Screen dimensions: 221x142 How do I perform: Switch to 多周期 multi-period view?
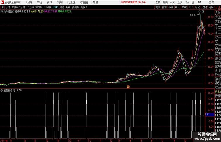[75, 7]
